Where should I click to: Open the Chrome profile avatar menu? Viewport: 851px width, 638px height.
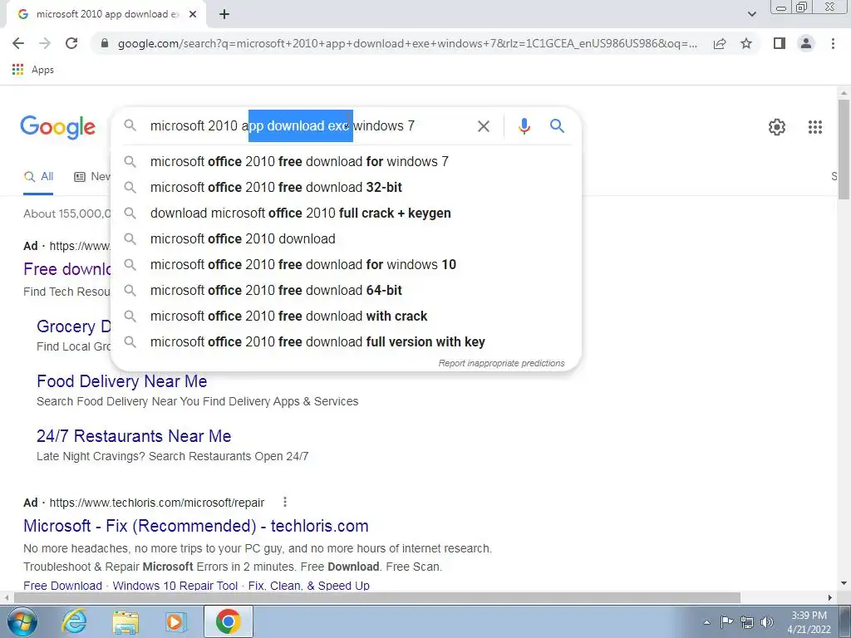pyautogui.click(x=806, y=43)
